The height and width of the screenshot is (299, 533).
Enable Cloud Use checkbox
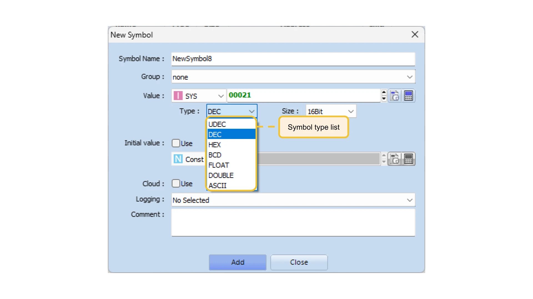176,183
